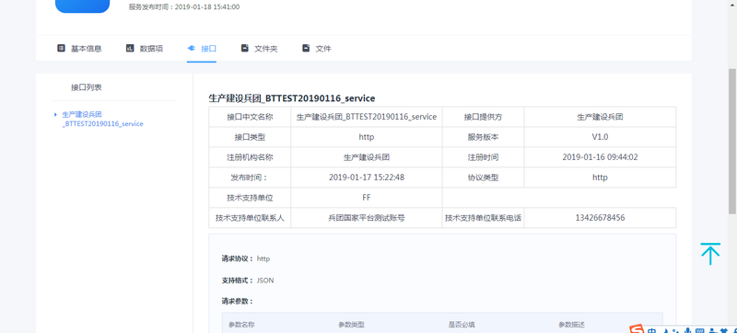Click the 2019-01-16 09:44:02 registration time
The height and width of the screenshot is (333, 737).
[x=601, y=157]
